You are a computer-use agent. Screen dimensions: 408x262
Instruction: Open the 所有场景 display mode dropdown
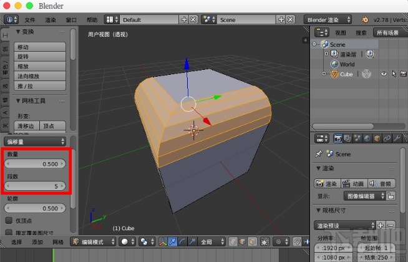tap(391, 33)
